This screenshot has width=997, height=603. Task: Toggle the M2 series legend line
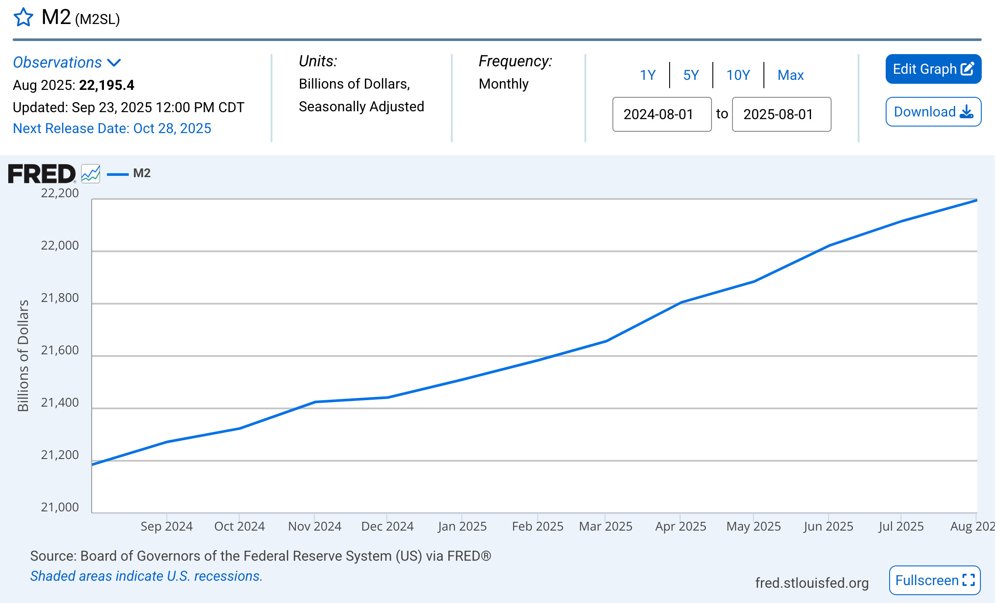[118, 174]
